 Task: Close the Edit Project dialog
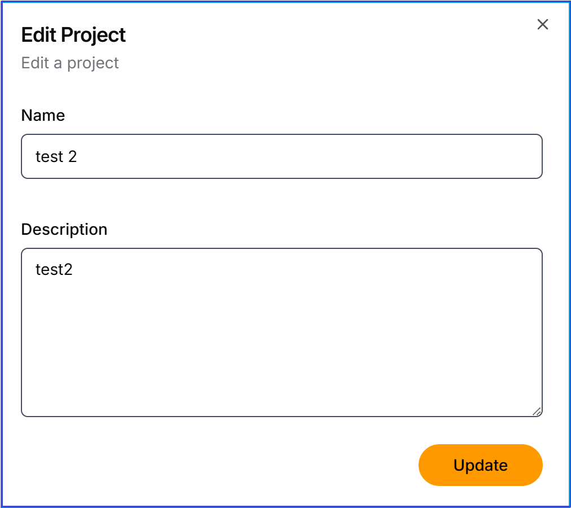pos(543,24)
